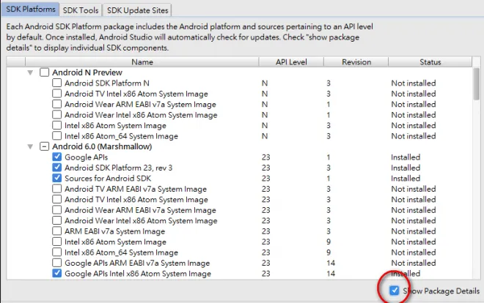Sort by the Name column header
This screenshot has height=303, width=484.
pos(142,62)
